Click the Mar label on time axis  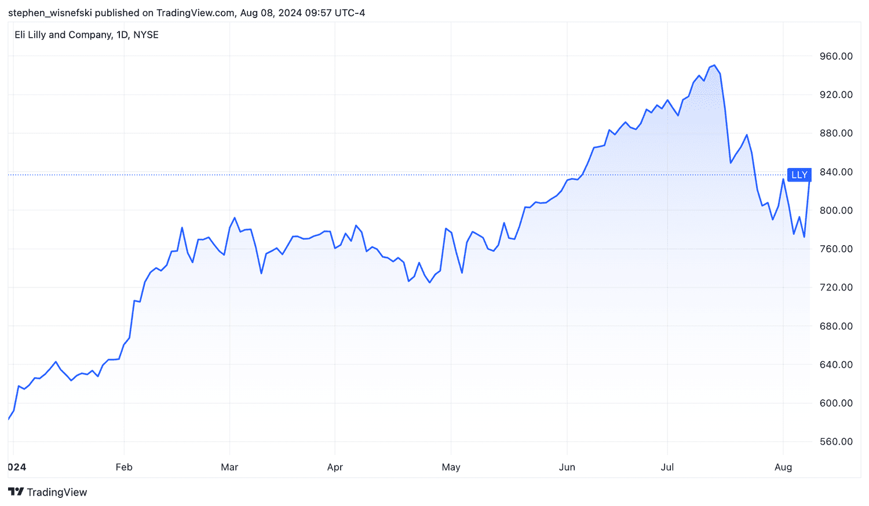coord(229,467)
